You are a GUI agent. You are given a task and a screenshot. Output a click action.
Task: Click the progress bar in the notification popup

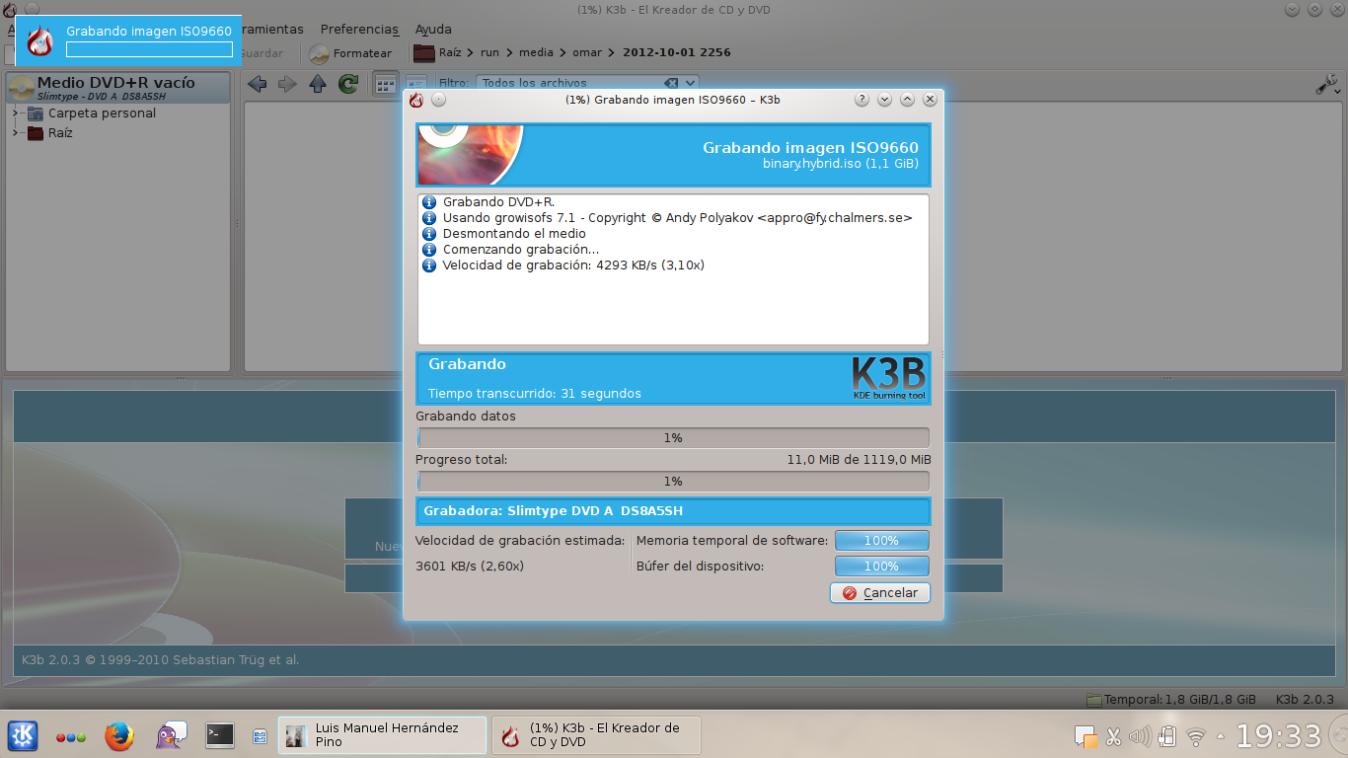click(149, 49)
